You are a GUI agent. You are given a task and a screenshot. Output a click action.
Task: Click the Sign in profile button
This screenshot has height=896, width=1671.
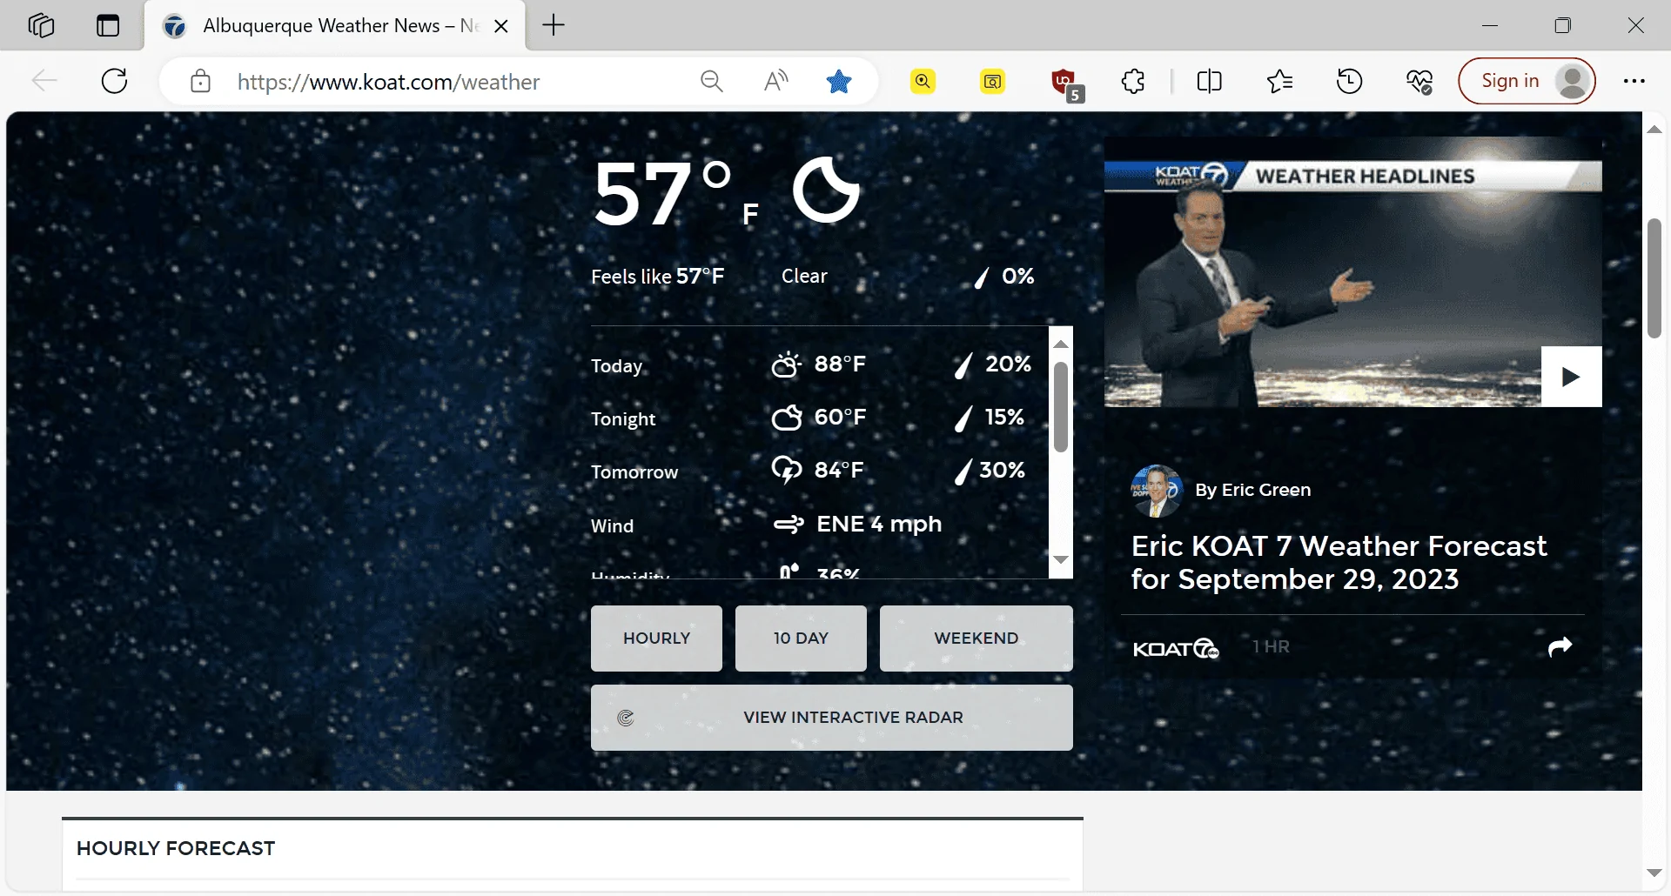tap(1527, 81)
